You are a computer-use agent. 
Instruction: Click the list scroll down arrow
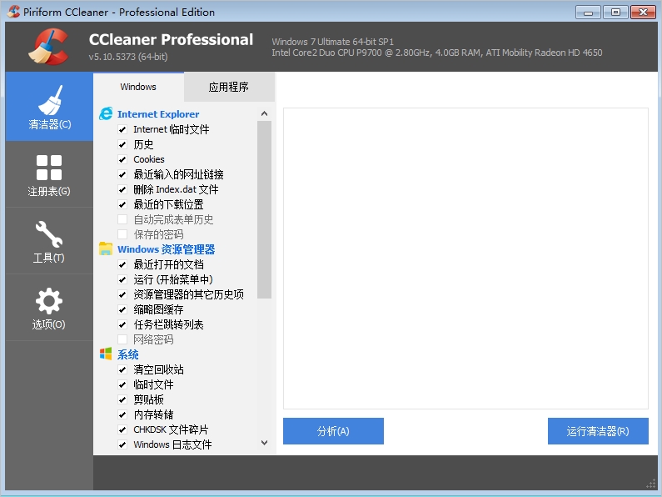[x=264, y=443]
